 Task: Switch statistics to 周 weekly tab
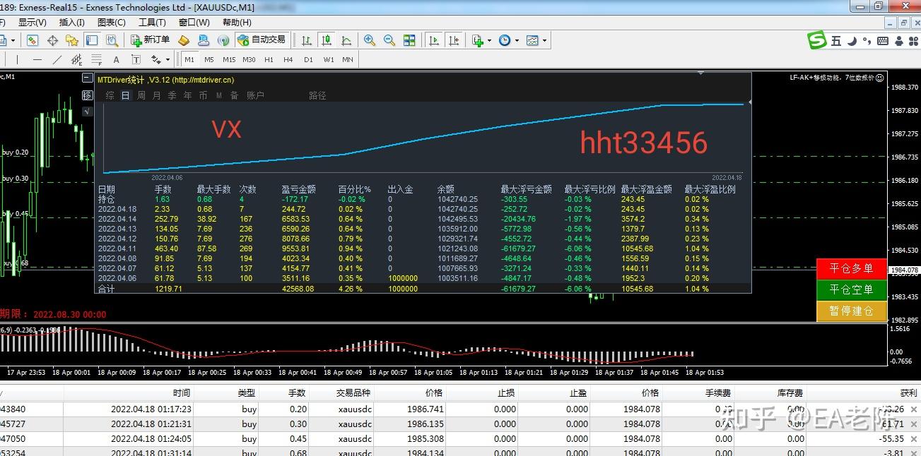(141, 95)
